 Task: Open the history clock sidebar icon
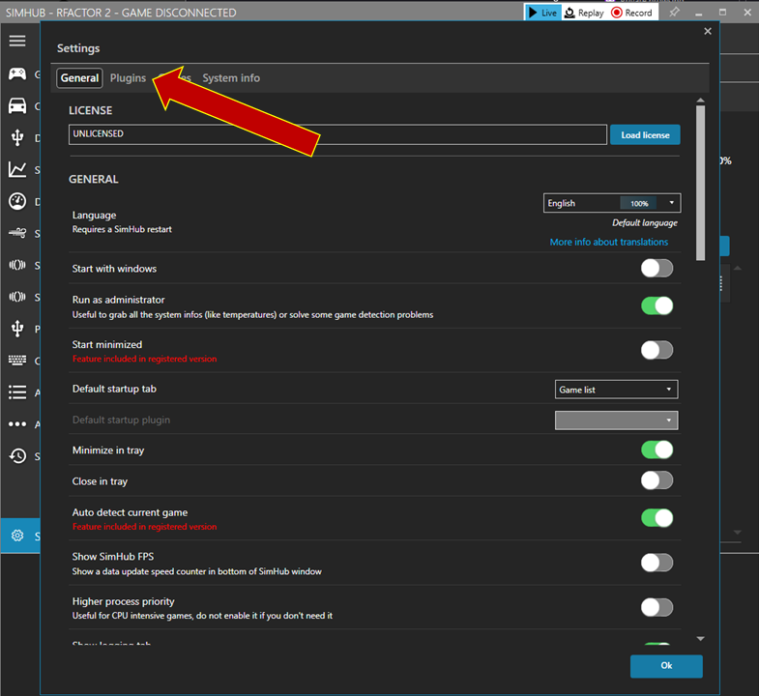pyautogui.click(x=17, y=456)
